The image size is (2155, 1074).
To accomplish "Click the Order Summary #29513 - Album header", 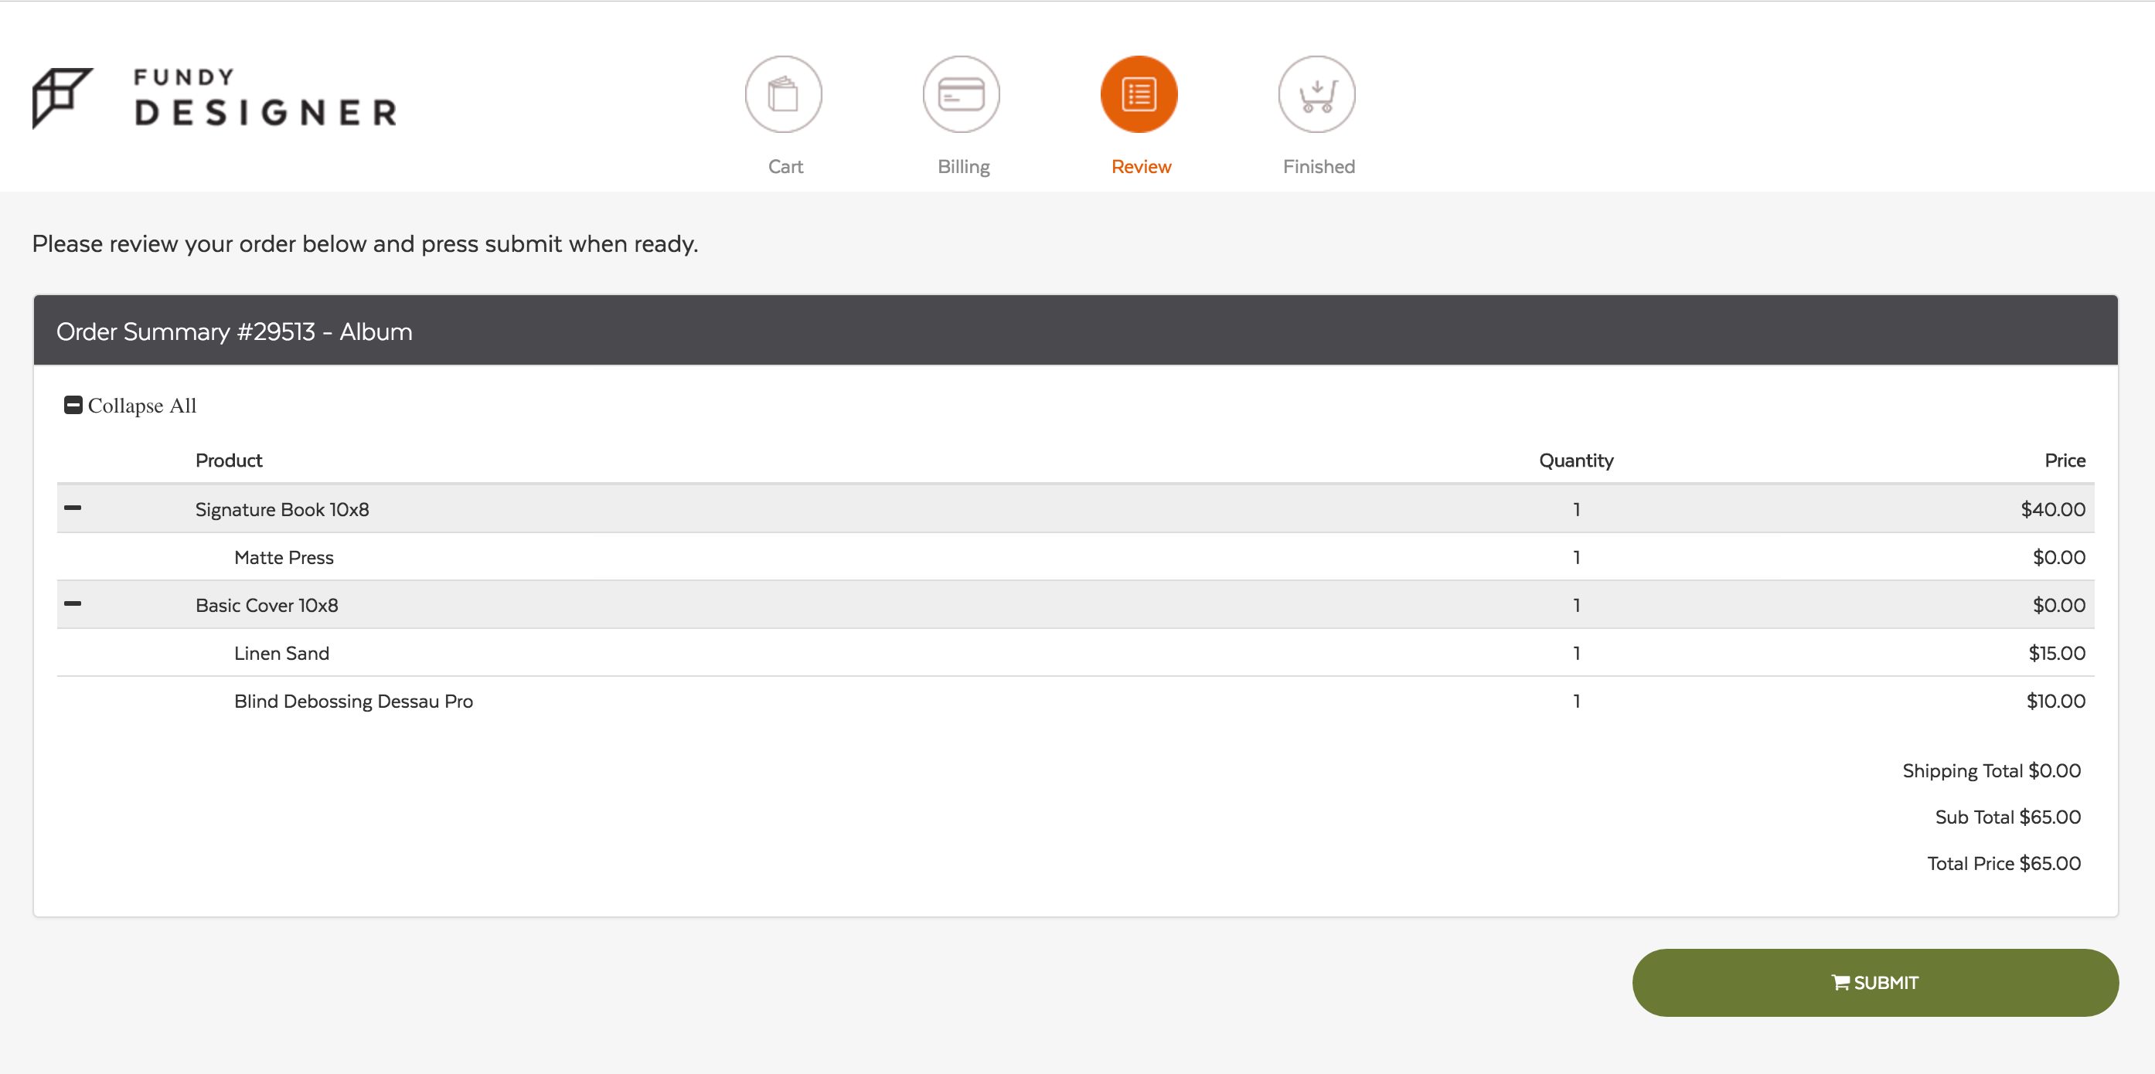I will pos(234,331).
